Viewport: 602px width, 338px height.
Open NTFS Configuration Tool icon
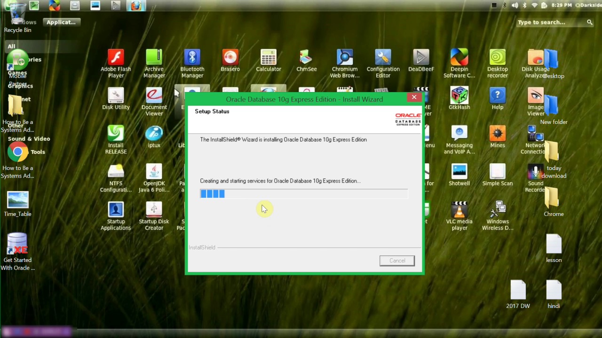pos(116,171)
